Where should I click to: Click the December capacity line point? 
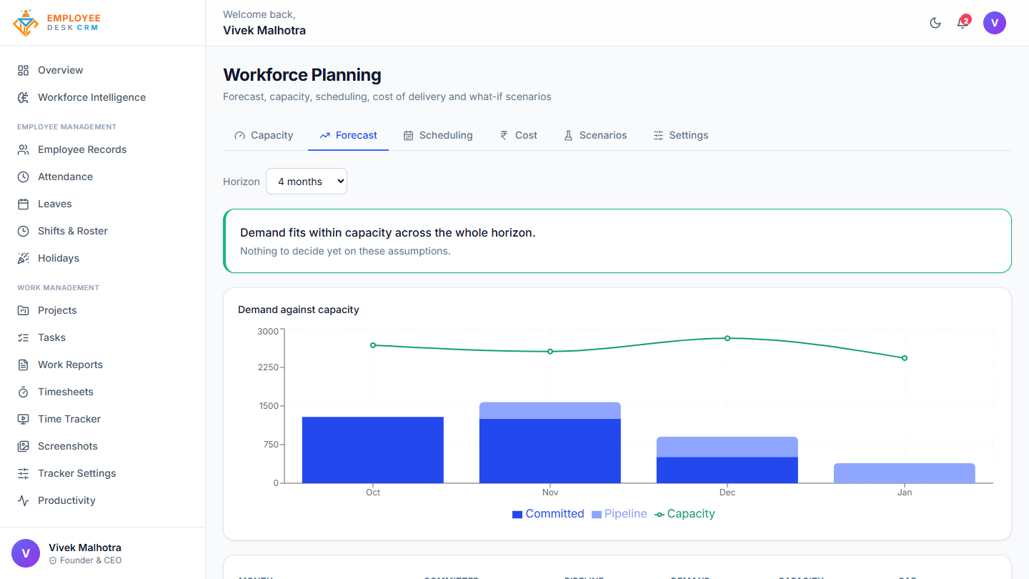pos(727,338)
